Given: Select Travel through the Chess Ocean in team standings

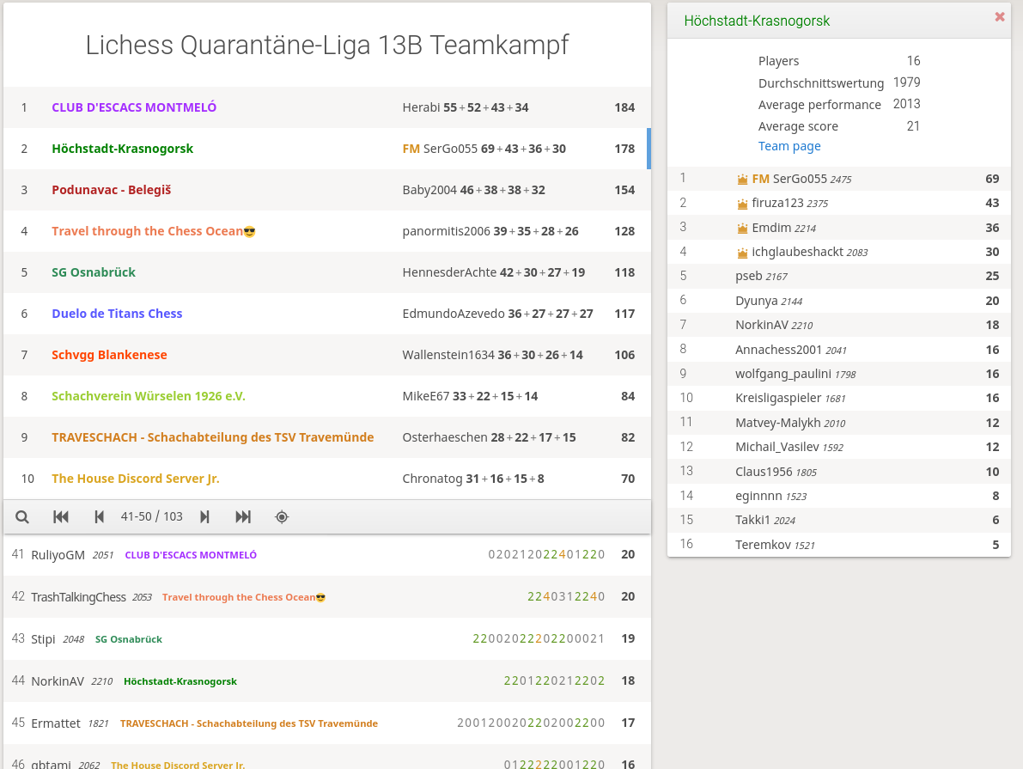Looking at the screenshot, I should [x=153, y=231].
